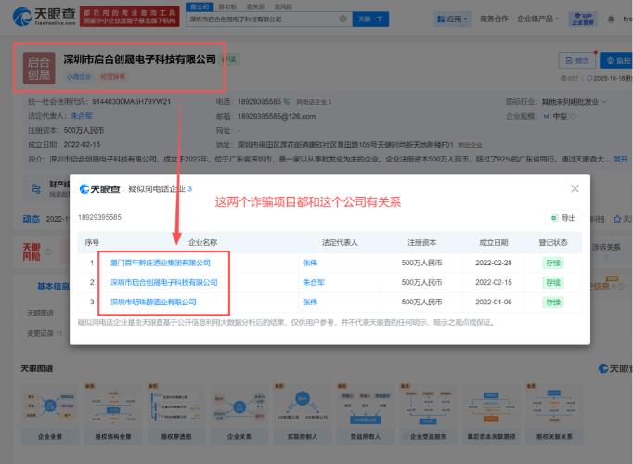Select the 查公司 search tab

tap(200, 6)
